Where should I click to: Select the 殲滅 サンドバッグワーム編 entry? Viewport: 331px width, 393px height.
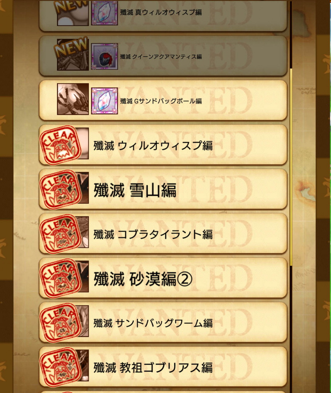pyautogui.click(x=163, y=322)
